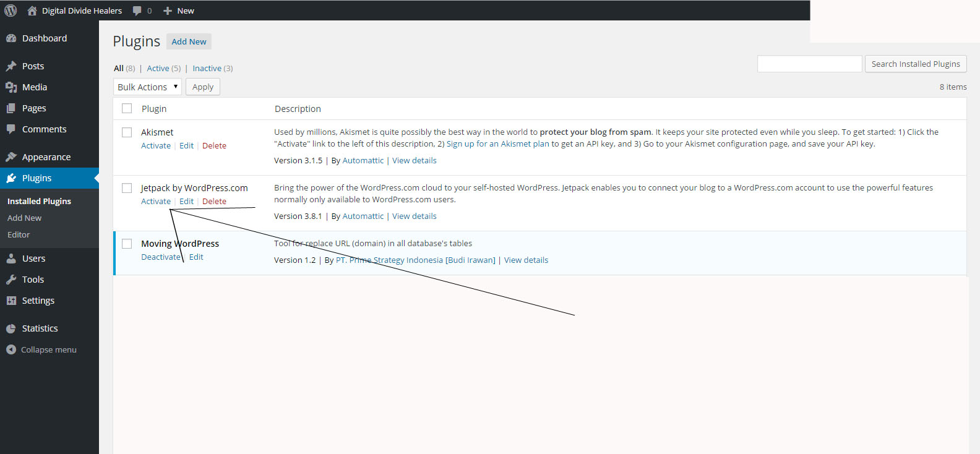This screenshot has width=980, height=454.
Task: Open View details for Jetpack
Action: pyautogui.click(x=415, y=216)
